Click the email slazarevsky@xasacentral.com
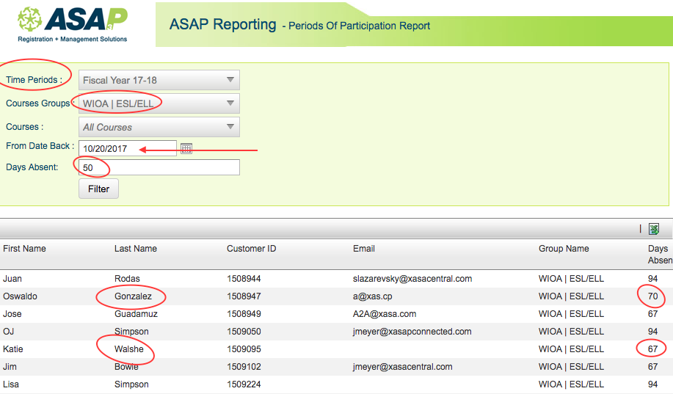Image resolution: width=673 pixels, height=394 pixels. 412,279
